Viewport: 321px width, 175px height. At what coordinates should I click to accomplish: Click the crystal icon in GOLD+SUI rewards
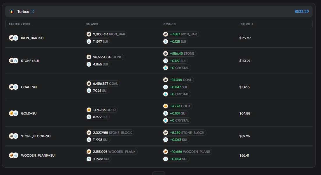[166, 120]
